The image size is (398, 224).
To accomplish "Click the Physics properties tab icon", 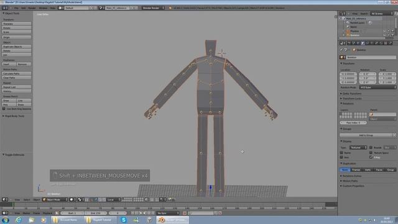I will pyautogui.click(x=391, y=43).
